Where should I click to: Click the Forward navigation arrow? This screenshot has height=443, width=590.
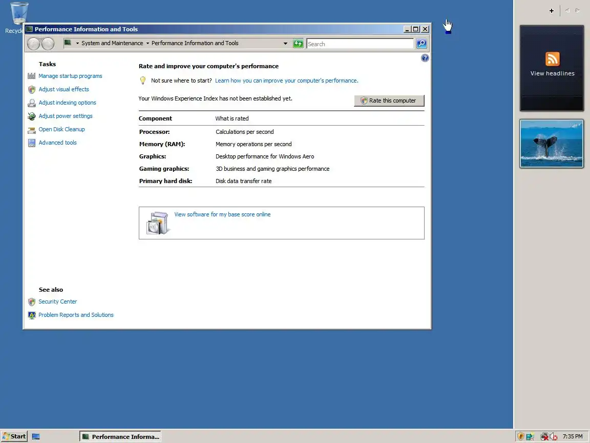point(48,44)
